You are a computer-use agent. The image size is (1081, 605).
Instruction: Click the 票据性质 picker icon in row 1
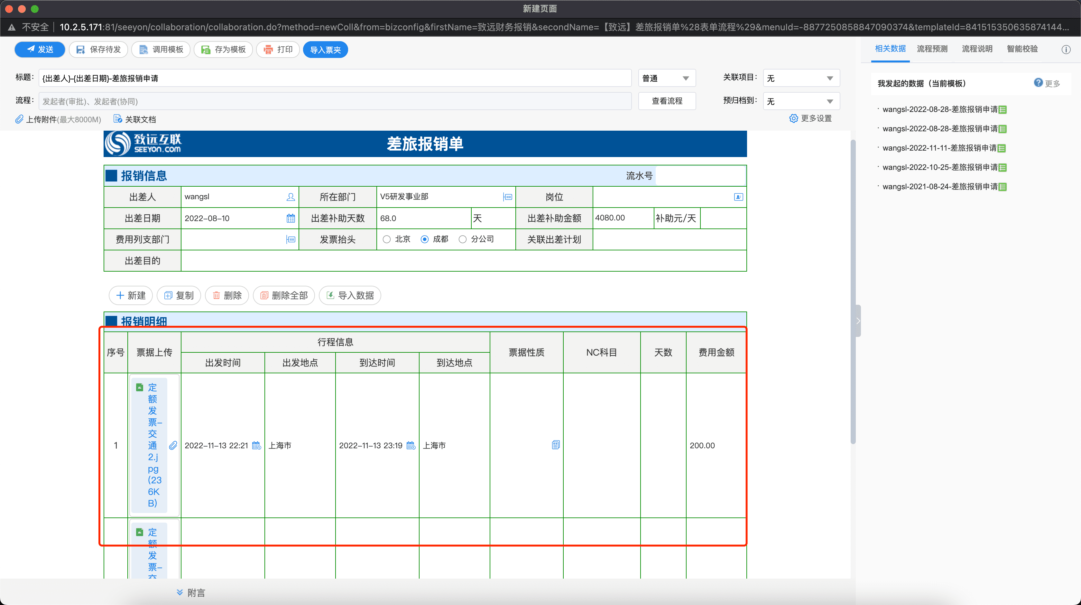556,445
